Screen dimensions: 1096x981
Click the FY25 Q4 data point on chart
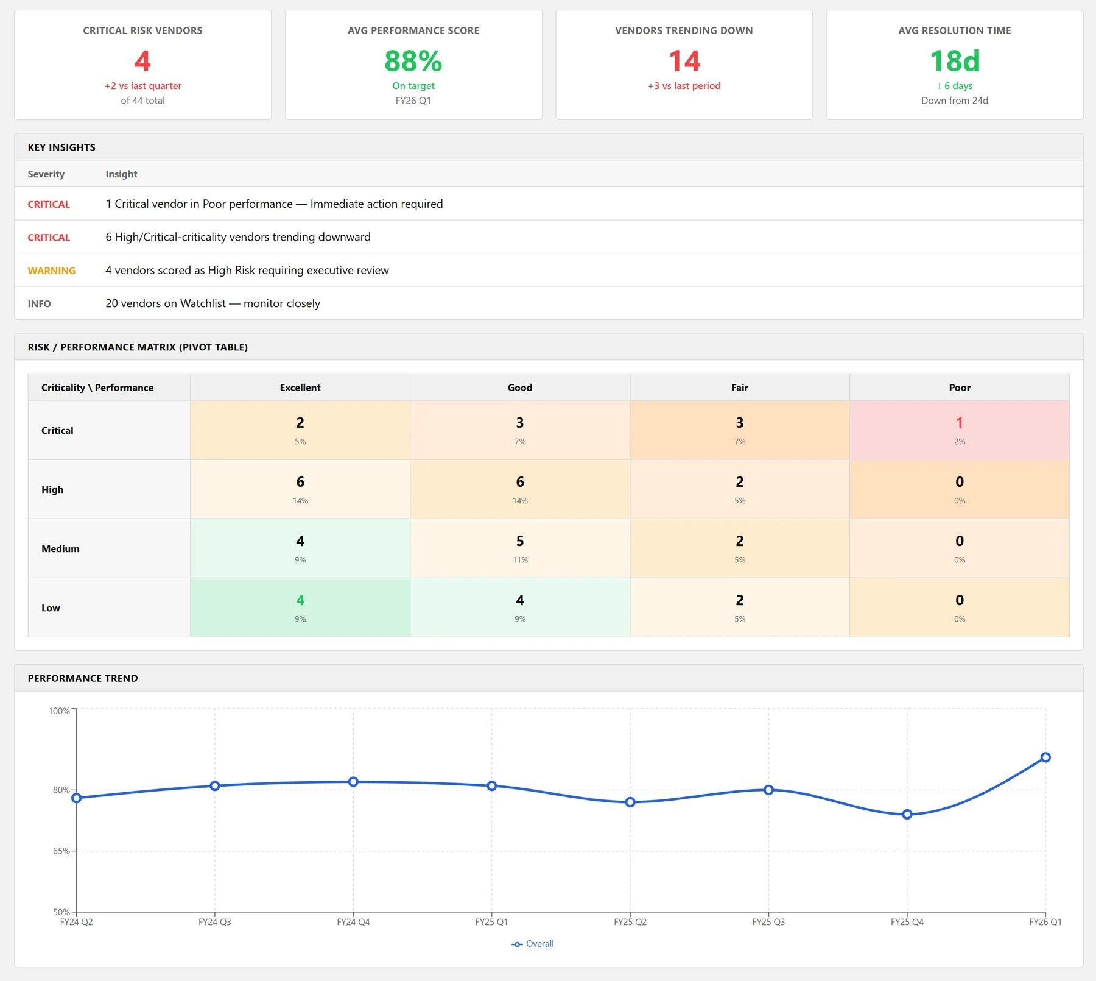point(907,815)
